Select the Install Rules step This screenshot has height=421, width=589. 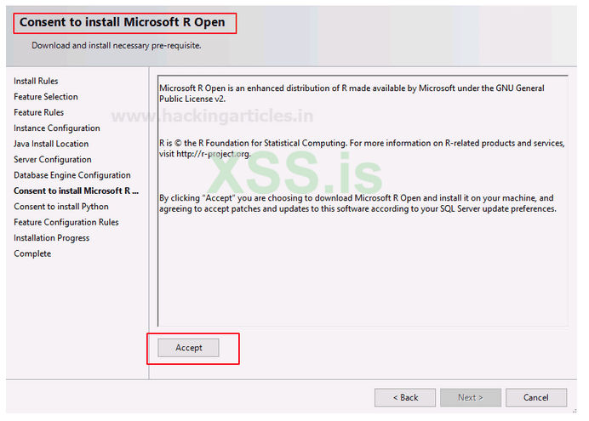tap(36, 81)
